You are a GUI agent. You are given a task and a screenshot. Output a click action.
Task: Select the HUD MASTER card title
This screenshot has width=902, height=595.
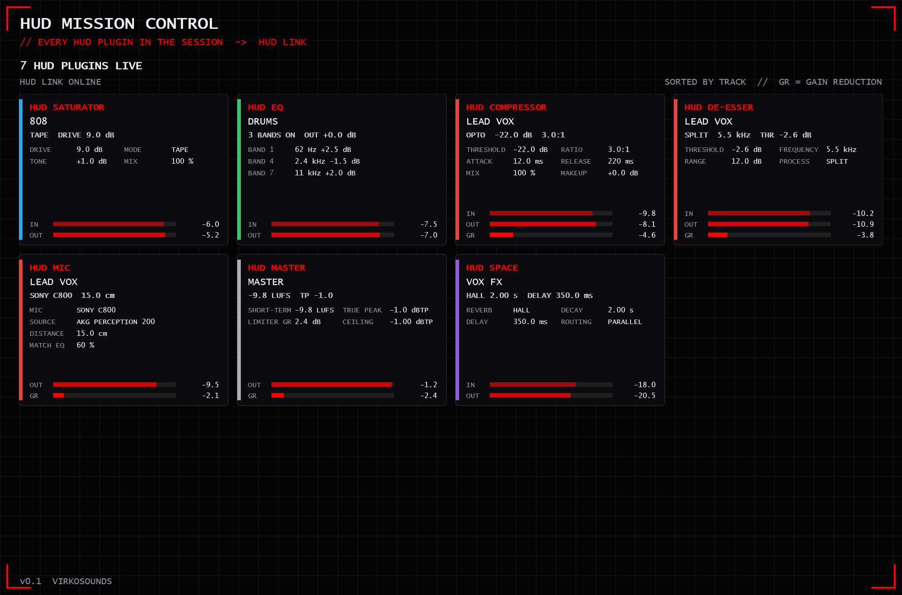(276, 268)
